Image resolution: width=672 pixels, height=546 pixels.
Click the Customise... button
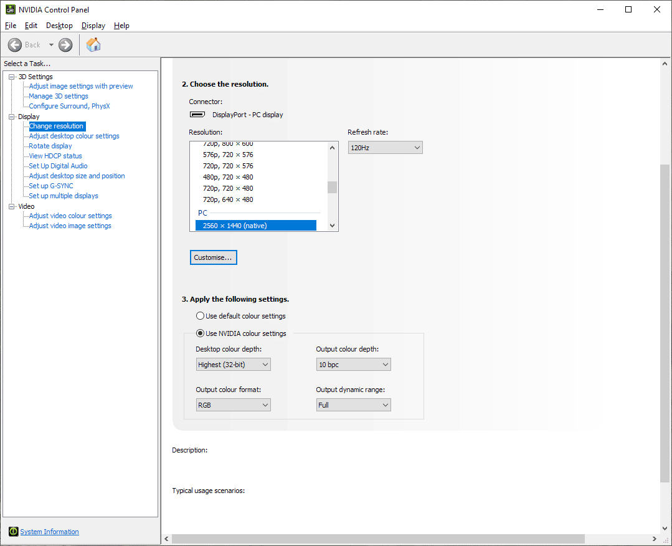213,257
